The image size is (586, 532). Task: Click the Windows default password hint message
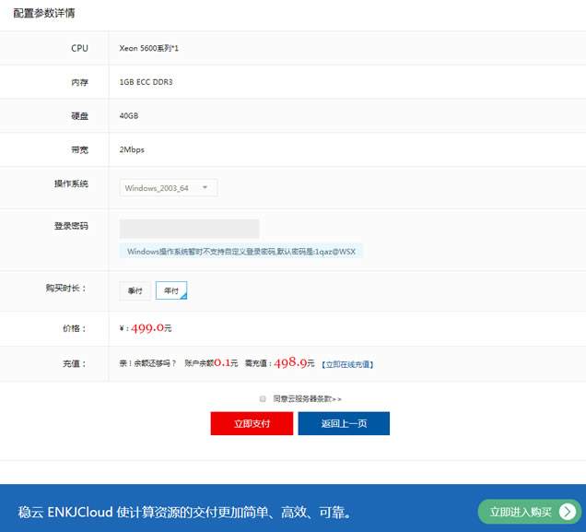click(241, 251)
